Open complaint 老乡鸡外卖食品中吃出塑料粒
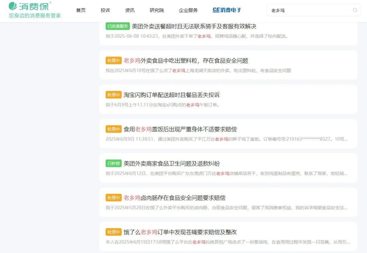Screen dimensions: 367x253 [186, 61]
